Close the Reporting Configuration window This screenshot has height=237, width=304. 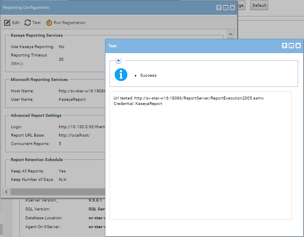click(232, 8)
